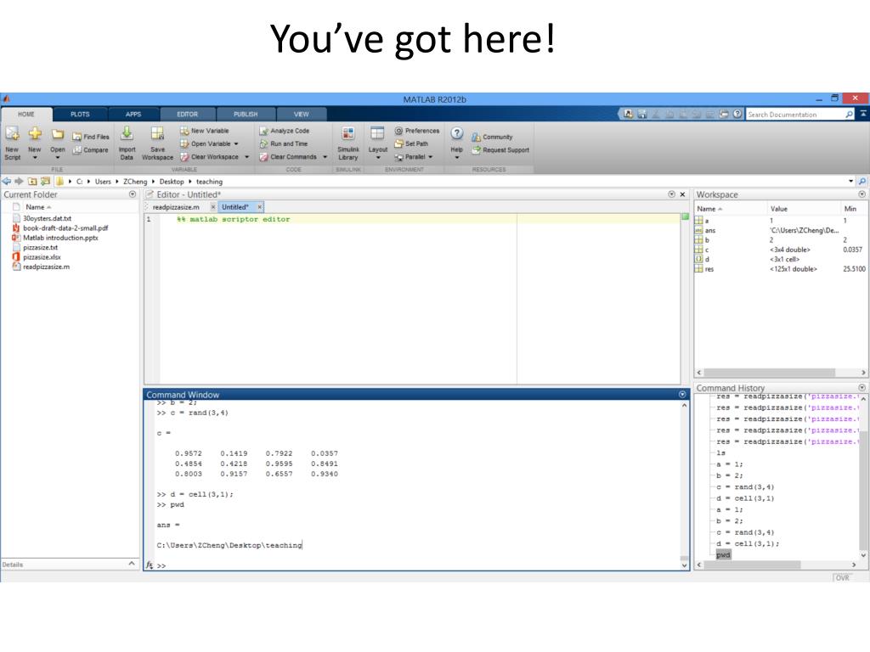Click Run and Time
The image size is (870, 652).
(x=284, y=143)
